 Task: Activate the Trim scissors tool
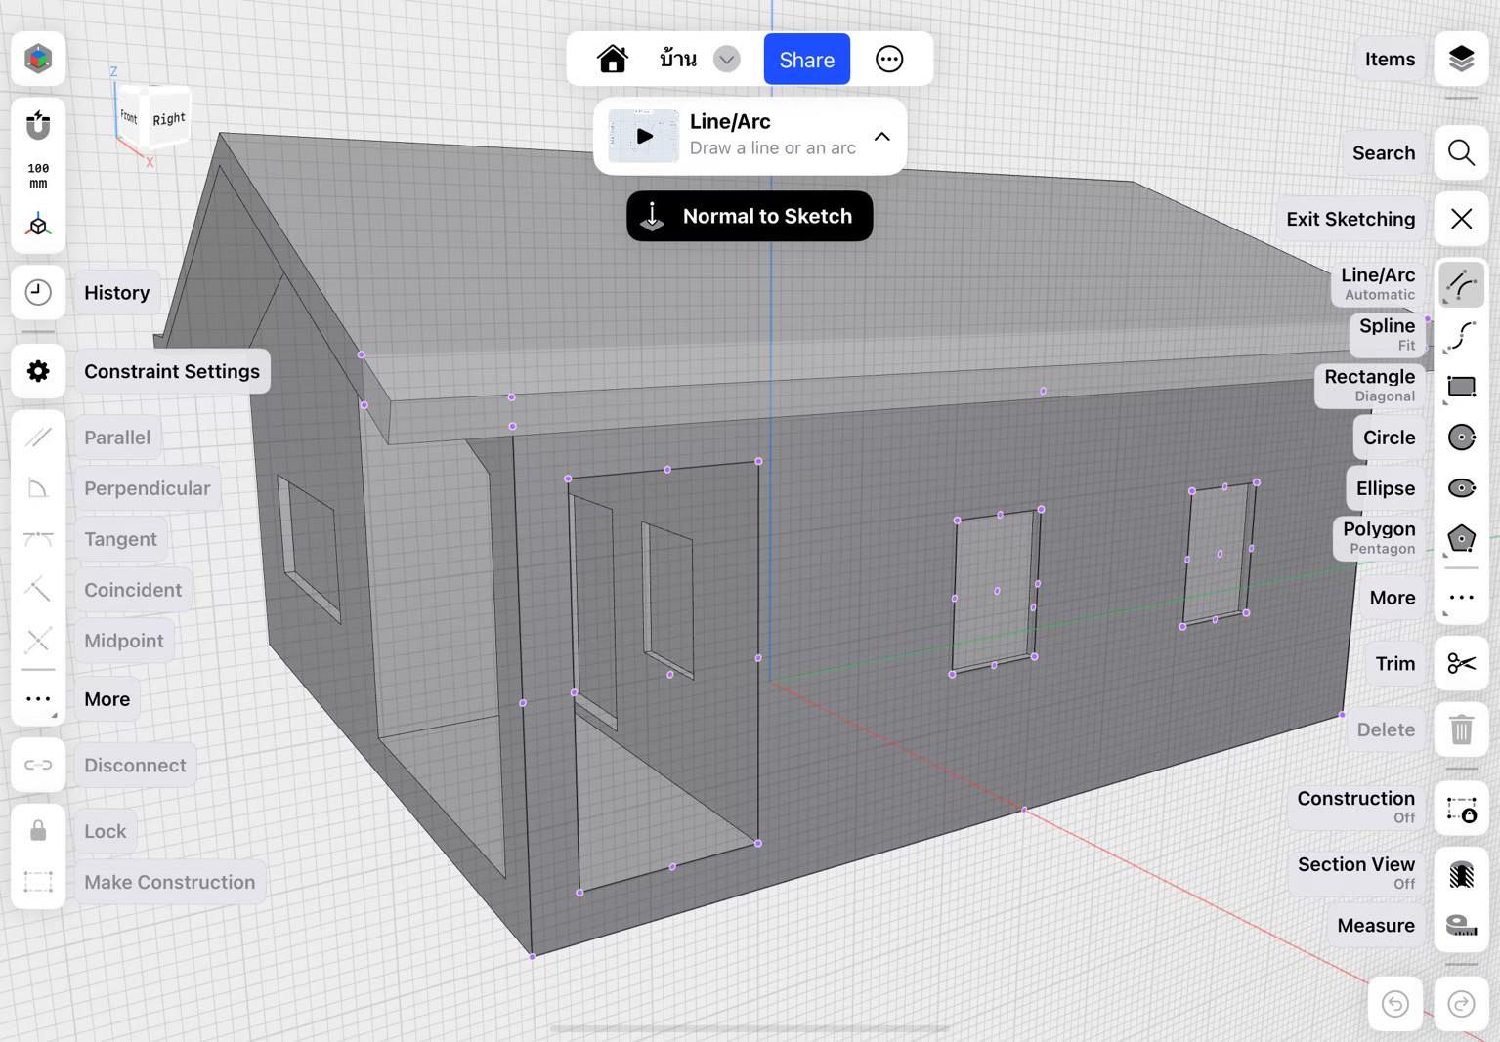pyautogui.click(x=1461, y=664)
